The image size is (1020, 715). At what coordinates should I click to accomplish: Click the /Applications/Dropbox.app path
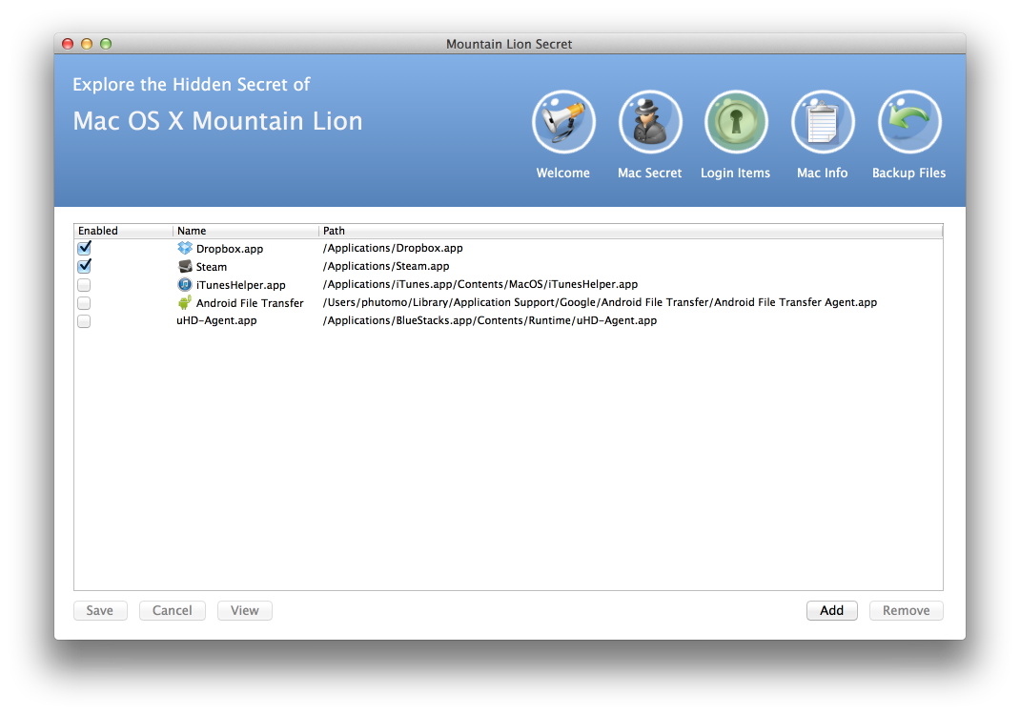pyautogui.click(x=393, y=248)
